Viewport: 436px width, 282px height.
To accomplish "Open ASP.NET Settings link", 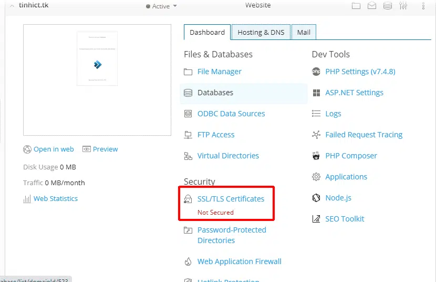I will click(x=354, y=93).
